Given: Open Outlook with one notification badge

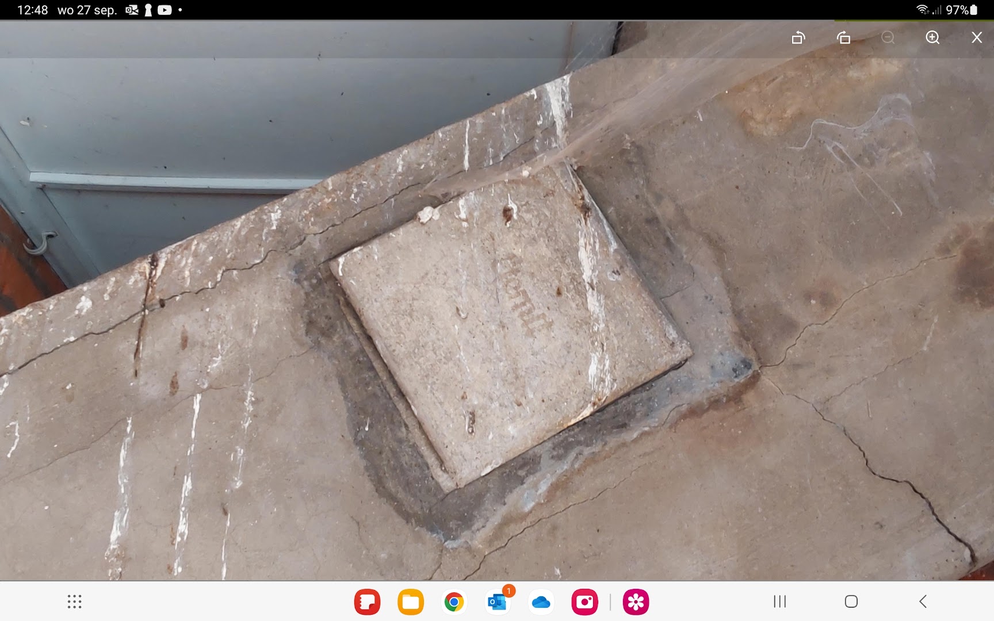Looking at the screenshot, I should click(498, 601).
